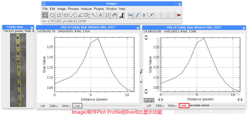The width and height of the screenshot is (248, 116).
Task: Open the Process menu
Action: pyautogui.click(x=73, y=9)
